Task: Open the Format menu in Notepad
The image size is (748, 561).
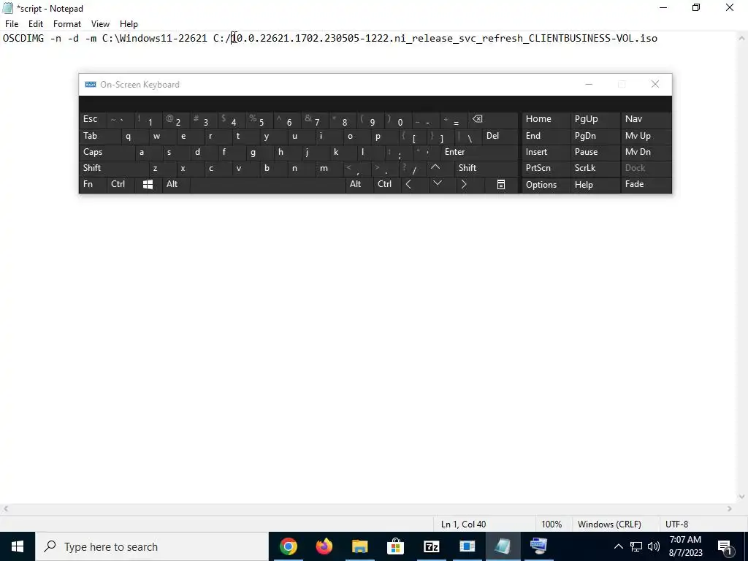Action: pyautogui.click(x=66, y=24)
